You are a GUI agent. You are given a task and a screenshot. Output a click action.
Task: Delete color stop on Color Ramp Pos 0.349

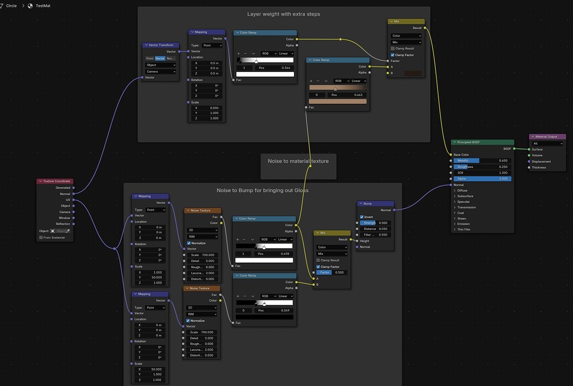tap(245, 296)
